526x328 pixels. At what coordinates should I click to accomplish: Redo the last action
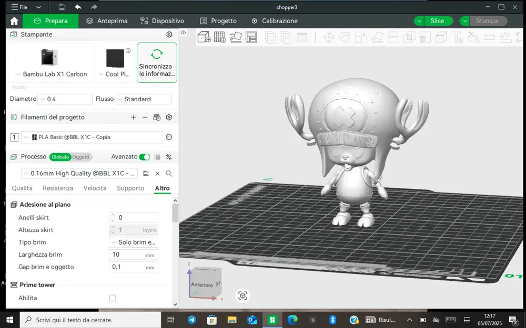(x=94, y=7)
